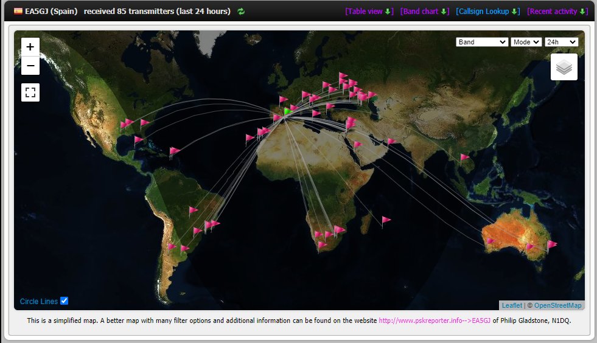
Task: Click the pink flag near the Gulf of Oman
Action: [391, 142]
